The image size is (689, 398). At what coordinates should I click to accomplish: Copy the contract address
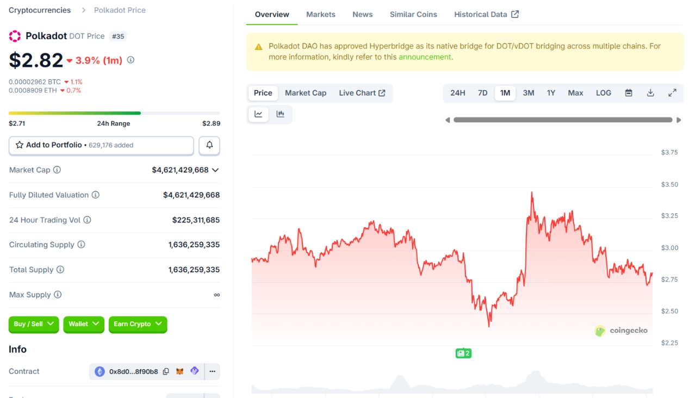tap(166, 371)
